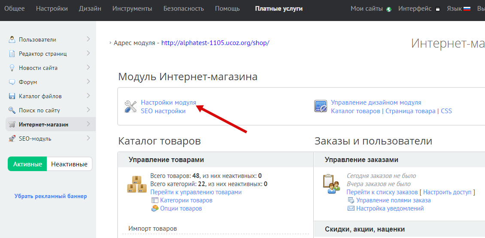Click the shopping cart Интернет-магазин sidebar icon
This screenshot has height=238, width=485.
[x=12, y=125]
